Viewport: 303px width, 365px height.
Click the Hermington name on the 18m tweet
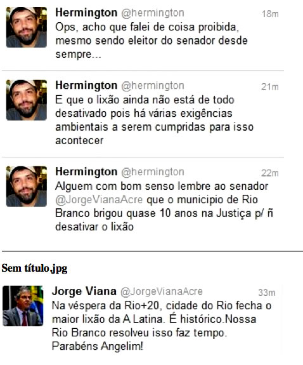click(x=86, y=13)
